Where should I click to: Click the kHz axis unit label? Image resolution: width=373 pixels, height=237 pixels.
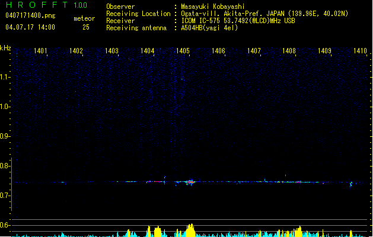[5, 48]
